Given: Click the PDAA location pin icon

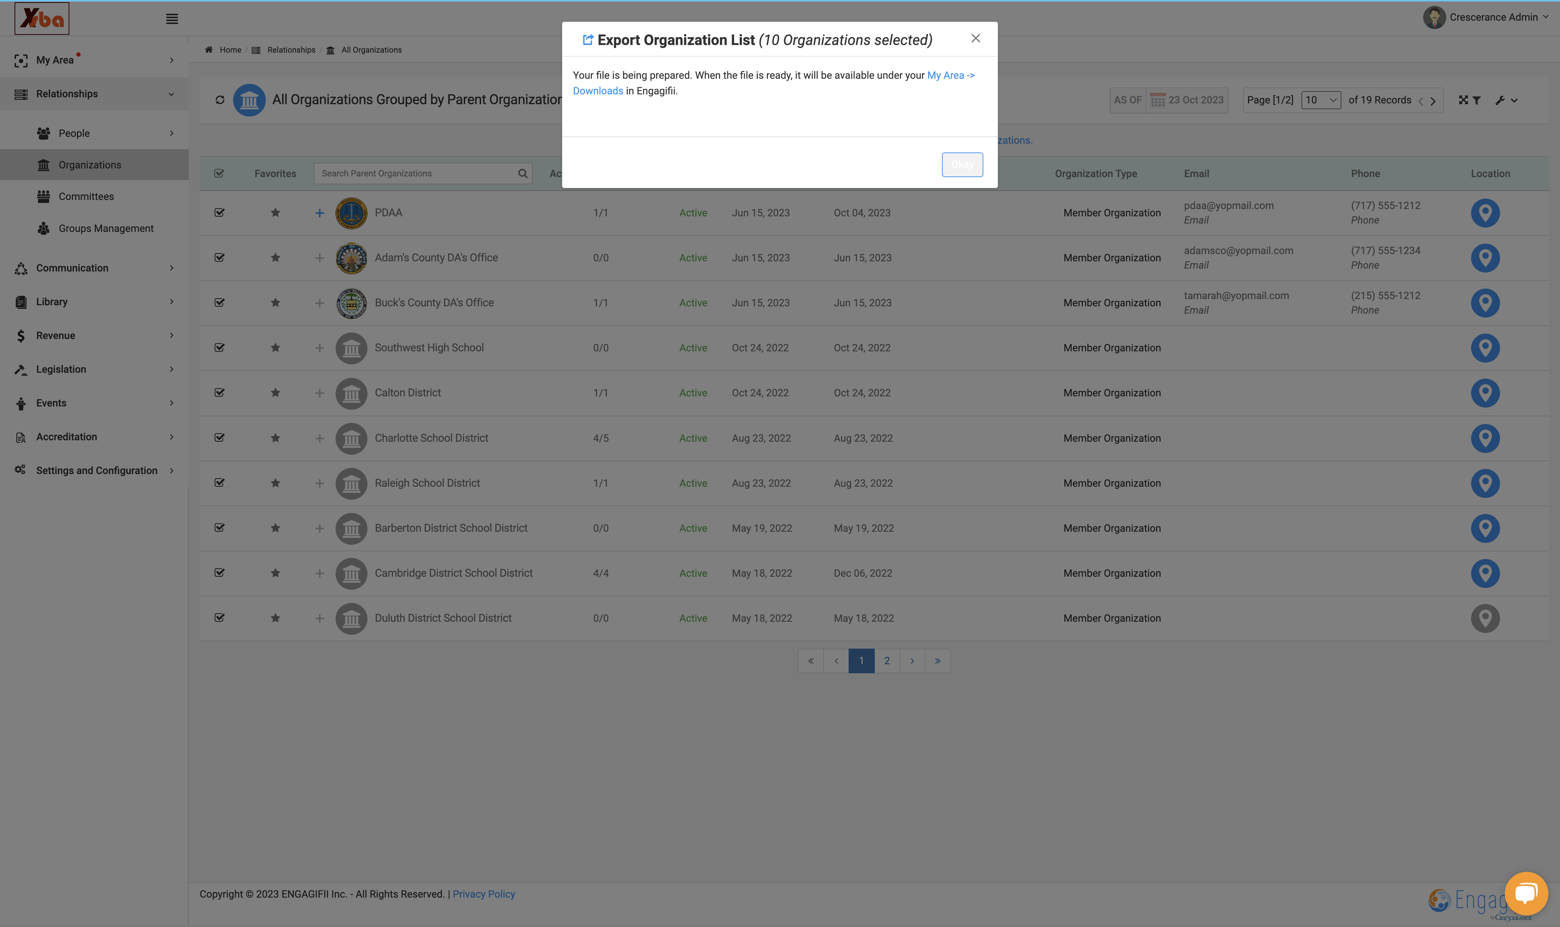Looking at the screenshot, I should 1485,213.
